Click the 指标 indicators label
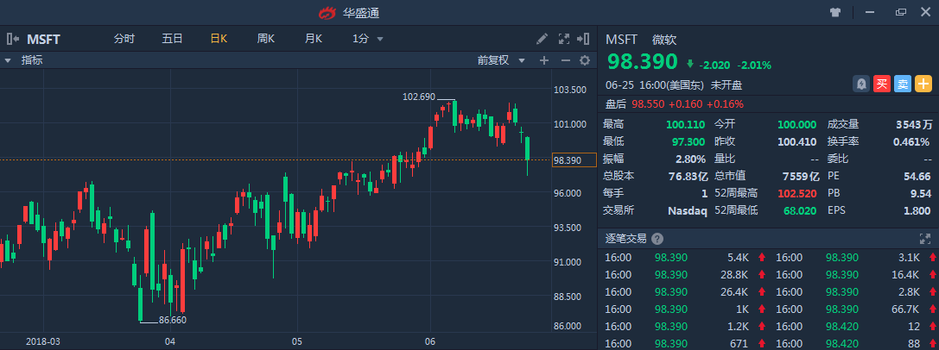939x350 pixels. pyautogui.click(x=32, y=60)
